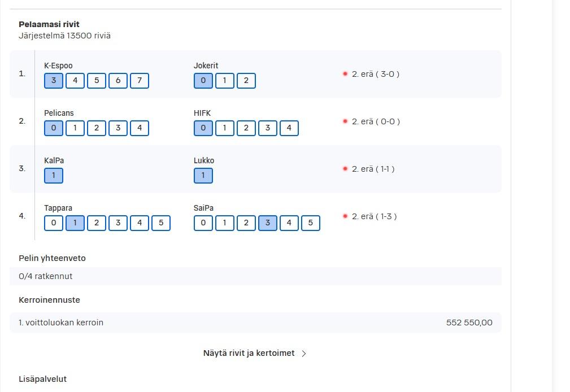The height and width of the screenshot is (392, 570).
Task: Toggle Lukko score 1 box
Action: pos(203,175)
